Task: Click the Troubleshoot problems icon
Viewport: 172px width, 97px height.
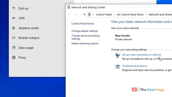Action: click(x=117, y=67)
